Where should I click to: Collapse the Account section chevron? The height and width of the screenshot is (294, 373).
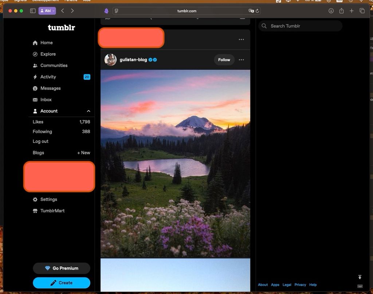[88, 111]
